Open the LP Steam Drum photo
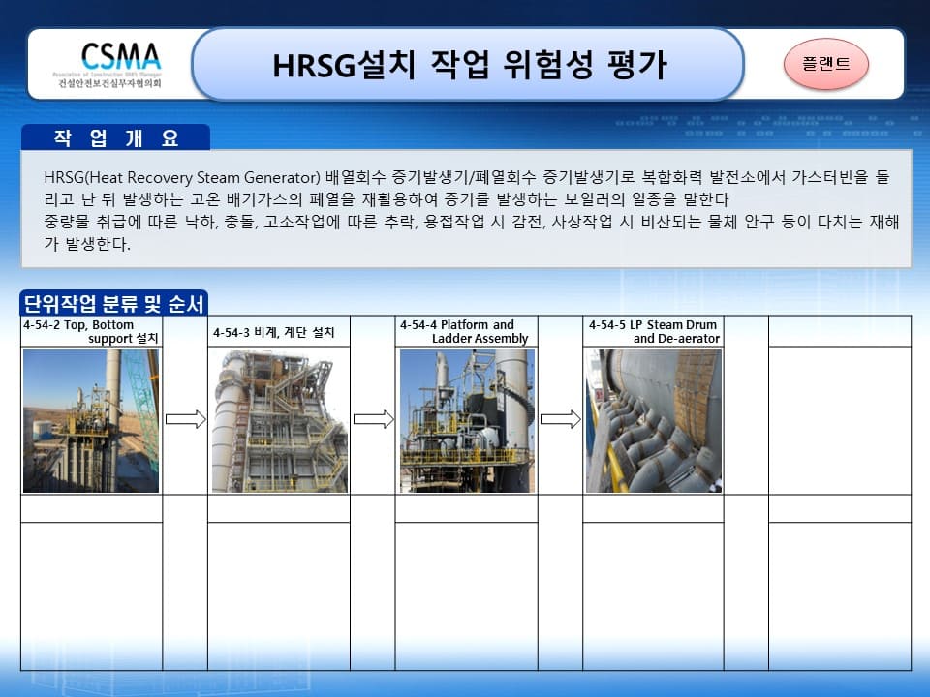930x697 pixels. (654, 421)
